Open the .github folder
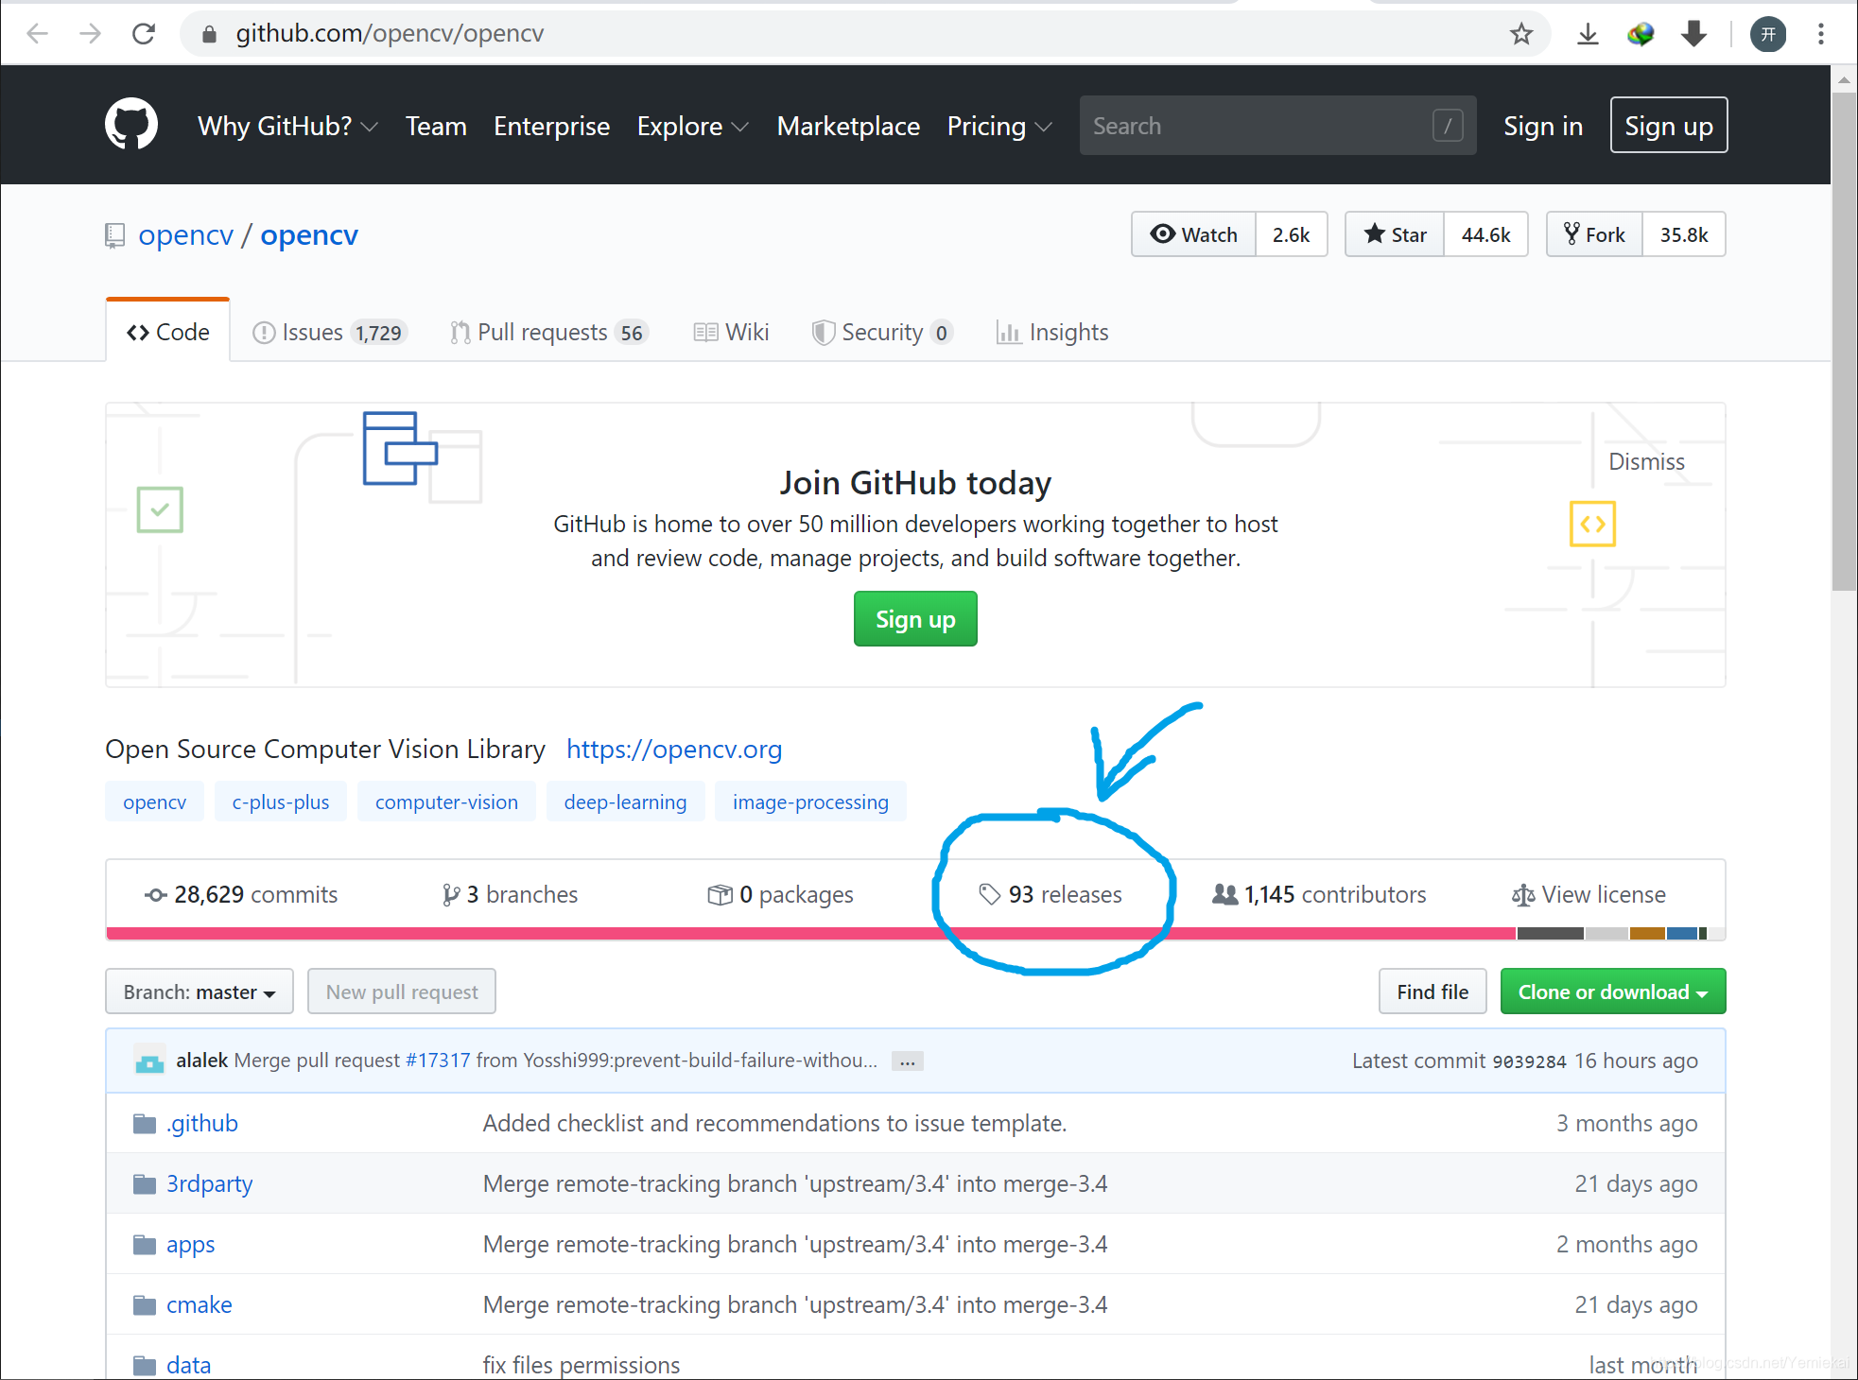 click(201, 1123)
